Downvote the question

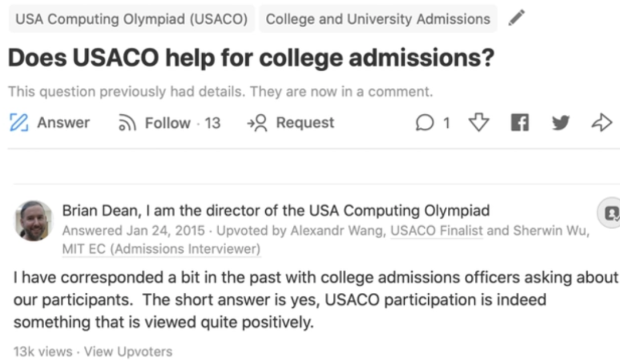coord(478,122)
